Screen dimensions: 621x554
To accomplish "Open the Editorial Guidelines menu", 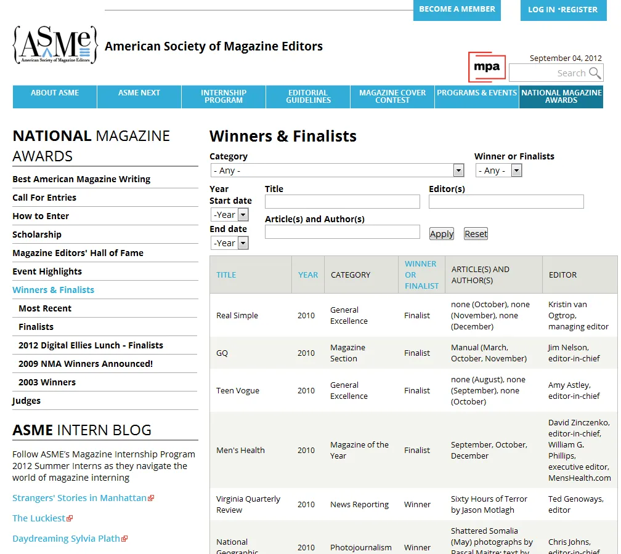I will pos(308,97).
